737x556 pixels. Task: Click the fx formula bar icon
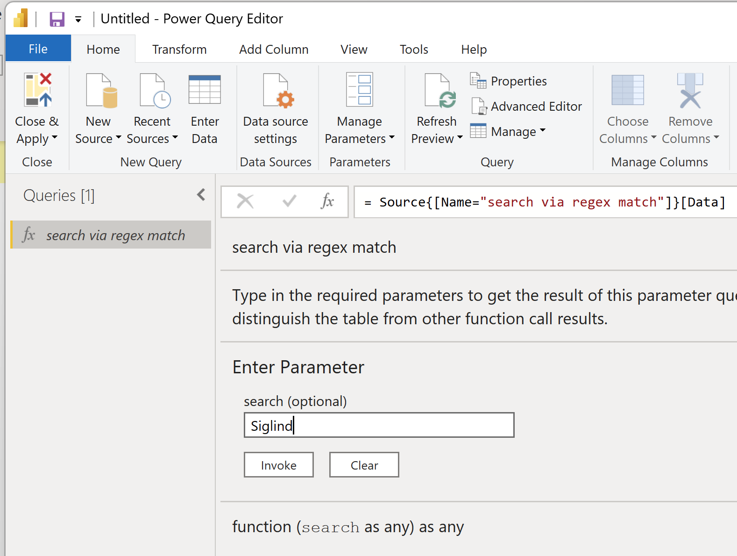click(x=327, y=201)
